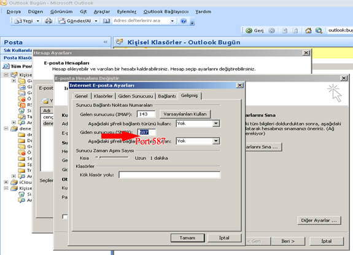
Task: Open the toolbar options arrow after help
Action: [x=192, y=22]
